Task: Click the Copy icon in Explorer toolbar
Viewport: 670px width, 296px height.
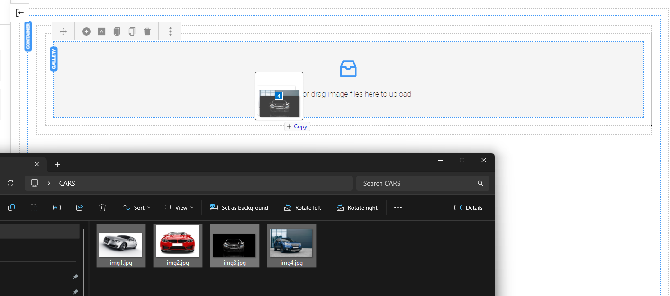Action: (x=11, y=207)
